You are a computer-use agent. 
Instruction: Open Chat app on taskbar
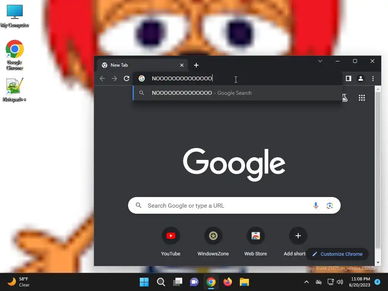click(x=194, y=282)
